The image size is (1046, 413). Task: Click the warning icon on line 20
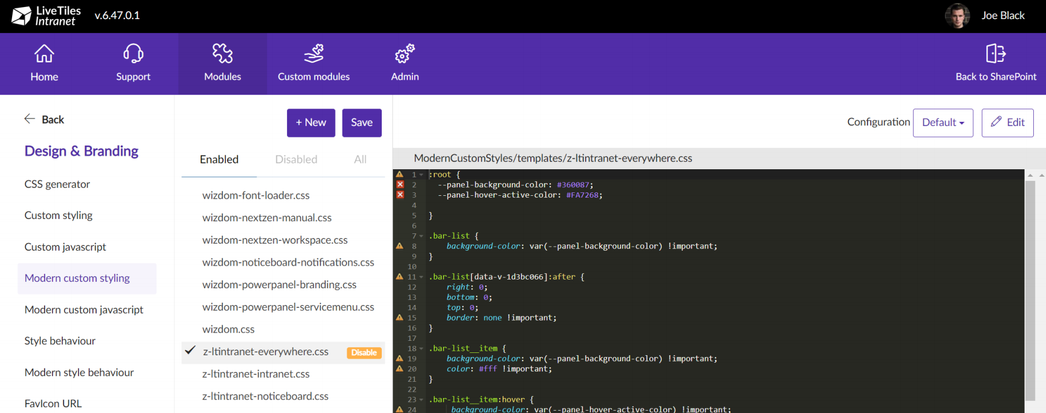(x=400, y=369)
